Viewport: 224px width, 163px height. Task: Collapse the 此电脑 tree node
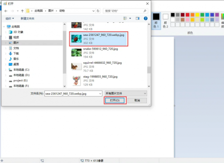[4, 27]
